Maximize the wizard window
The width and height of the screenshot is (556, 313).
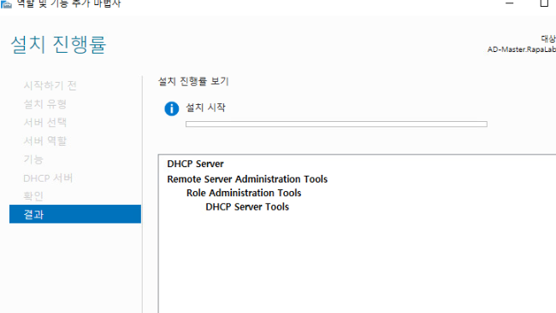pos(544,3)
